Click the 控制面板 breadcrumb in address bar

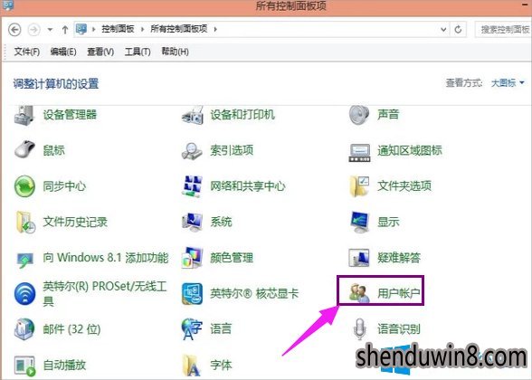(118, 29)
